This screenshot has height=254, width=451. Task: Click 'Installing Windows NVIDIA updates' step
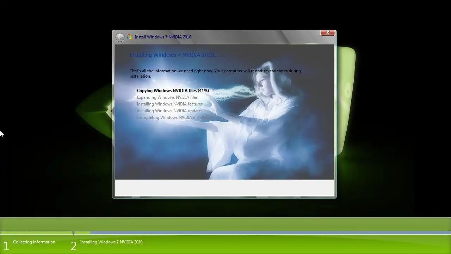pyautogui.click(x=169, y=111)
